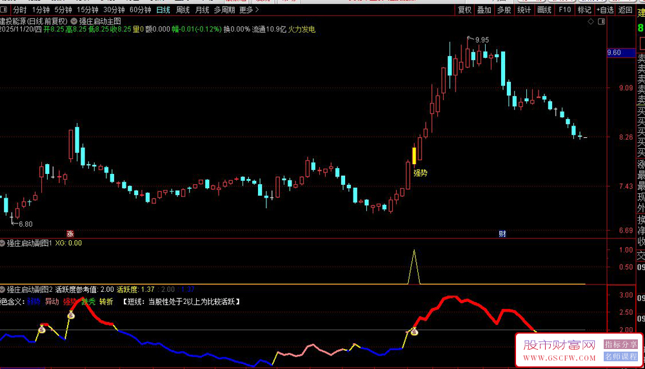Viewport: 645px width, 369px height.
Task: Switch to 分时 intraday view
Action: (x=20, y=10)
